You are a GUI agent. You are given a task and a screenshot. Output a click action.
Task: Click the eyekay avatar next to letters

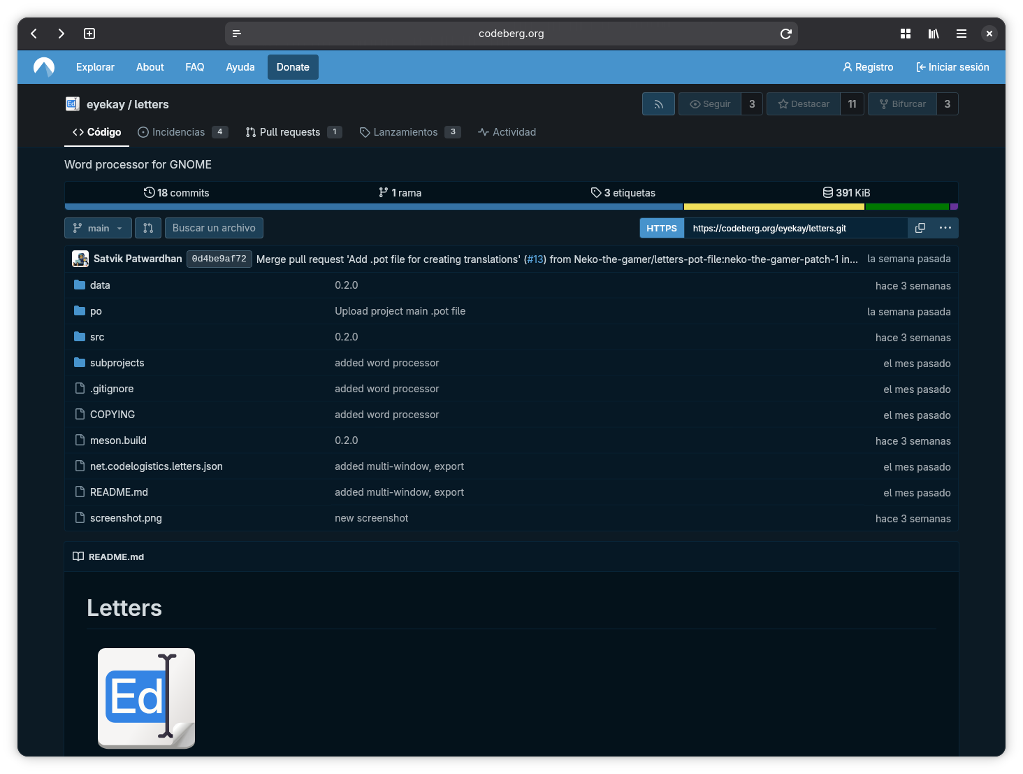point(72,103)
